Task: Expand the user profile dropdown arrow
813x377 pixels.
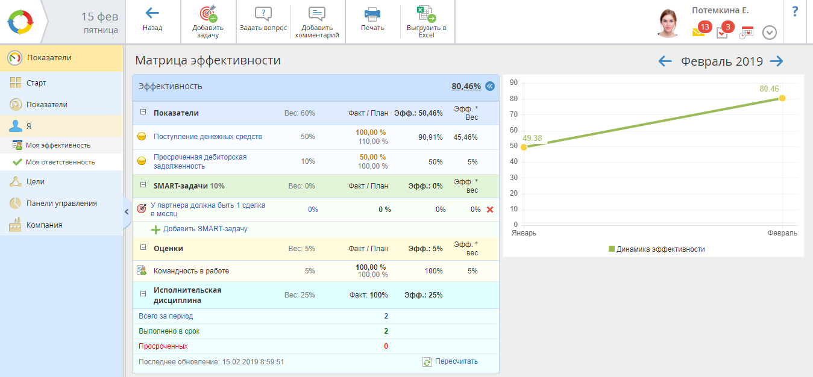Action: (770, 33)
